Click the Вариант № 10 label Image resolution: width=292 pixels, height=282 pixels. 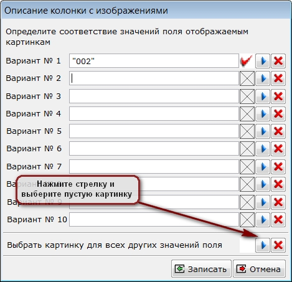coord(37,220)
